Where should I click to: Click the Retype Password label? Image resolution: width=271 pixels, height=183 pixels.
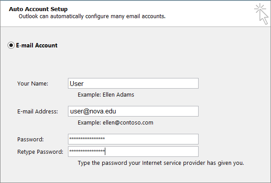[40, 152]
